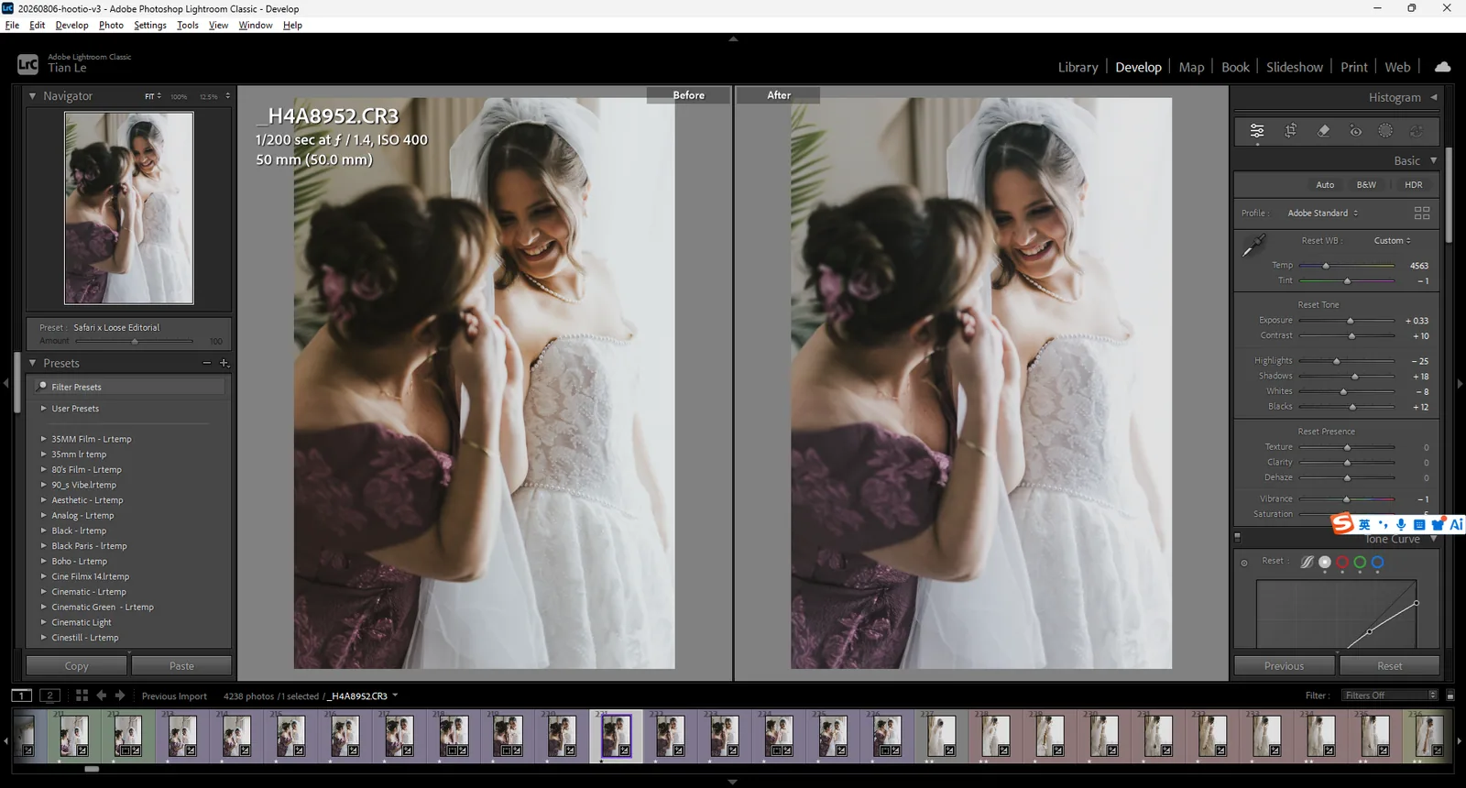1466x788 pixels.
Task: Select the Edit sliders tool icon
Action: click(x=1257, y=131)
